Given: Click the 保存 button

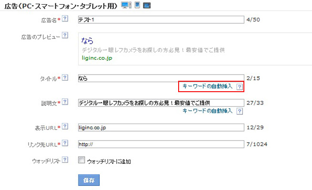Looking at the screenshot, I should [89, 180].
